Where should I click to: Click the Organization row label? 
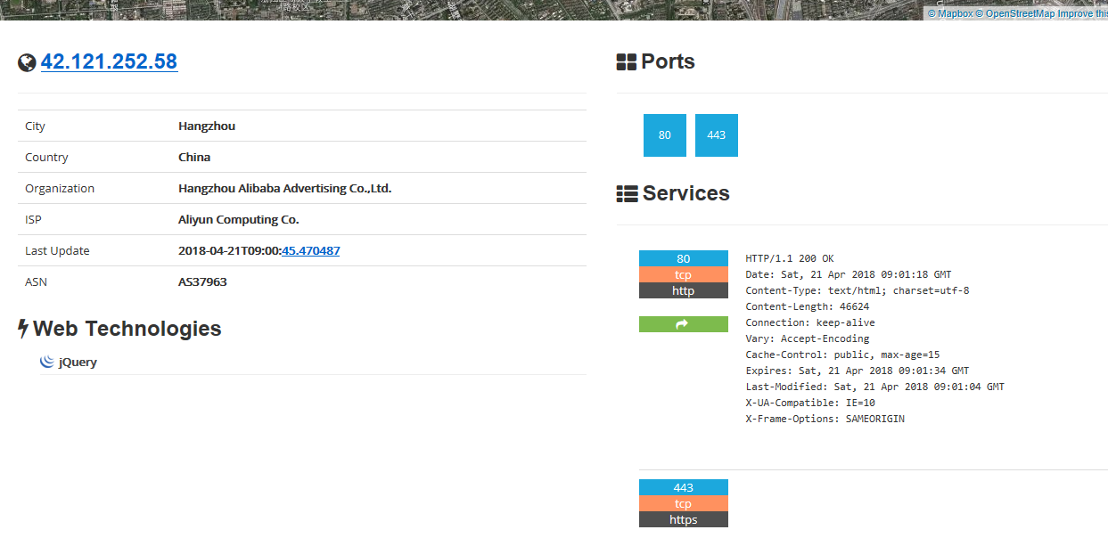point(60,189)
